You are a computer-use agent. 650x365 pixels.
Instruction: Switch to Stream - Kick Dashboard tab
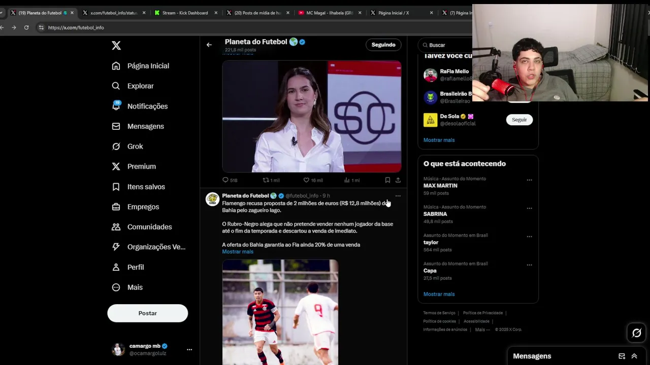click(185, 13)
